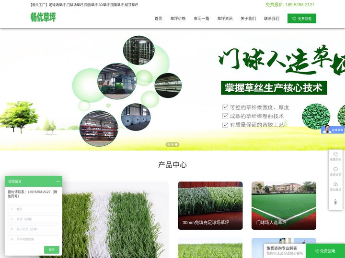Click the 产品中心 section heading
Viewport: 345px width, 258px height.
172,165
